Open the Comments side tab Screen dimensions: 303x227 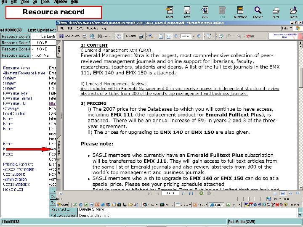(59, 169)
